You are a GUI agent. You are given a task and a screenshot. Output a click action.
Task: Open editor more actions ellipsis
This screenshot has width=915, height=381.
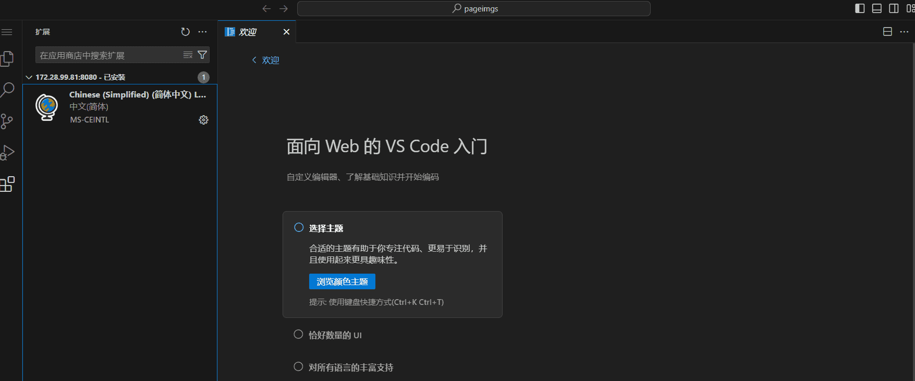[905, 32]
